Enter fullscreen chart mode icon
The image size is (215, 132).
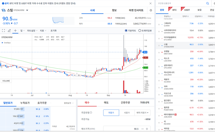(3, 31)
